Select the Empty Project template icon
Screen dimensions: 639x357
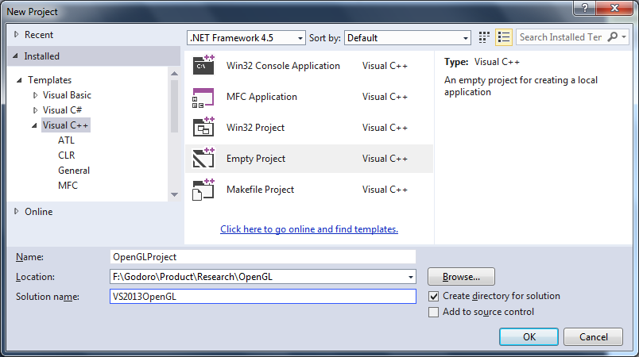(203, 158)
